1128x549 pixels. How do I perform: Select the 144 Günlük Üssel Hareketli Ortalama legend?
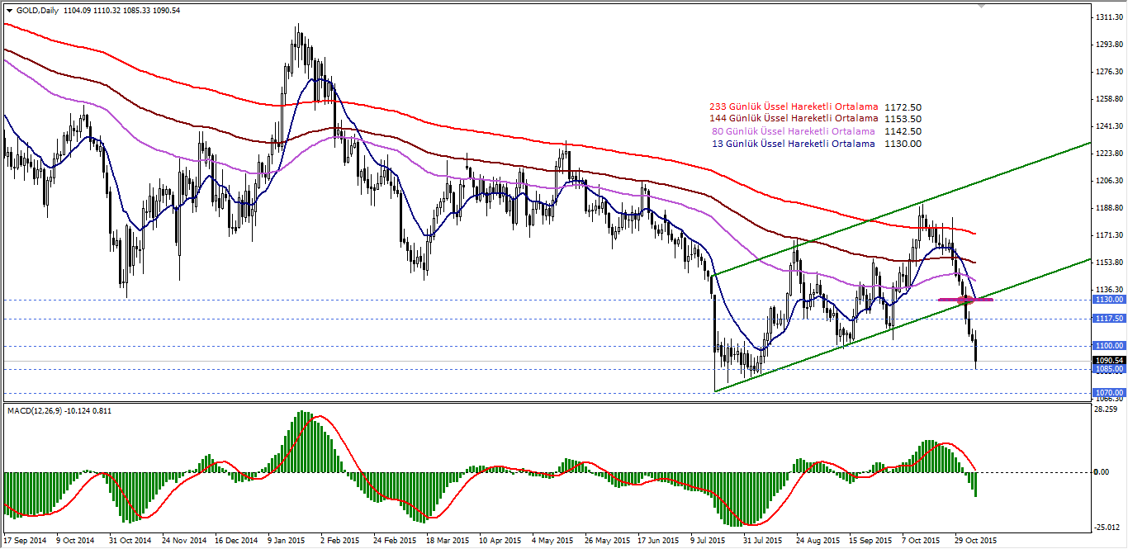point(793,120)
